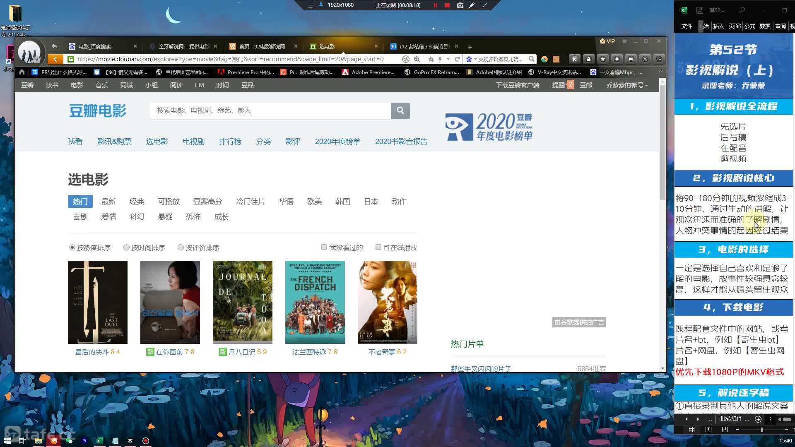Select sort by time radio button
This screenshot has width=795, height=447.
(126, 248)
